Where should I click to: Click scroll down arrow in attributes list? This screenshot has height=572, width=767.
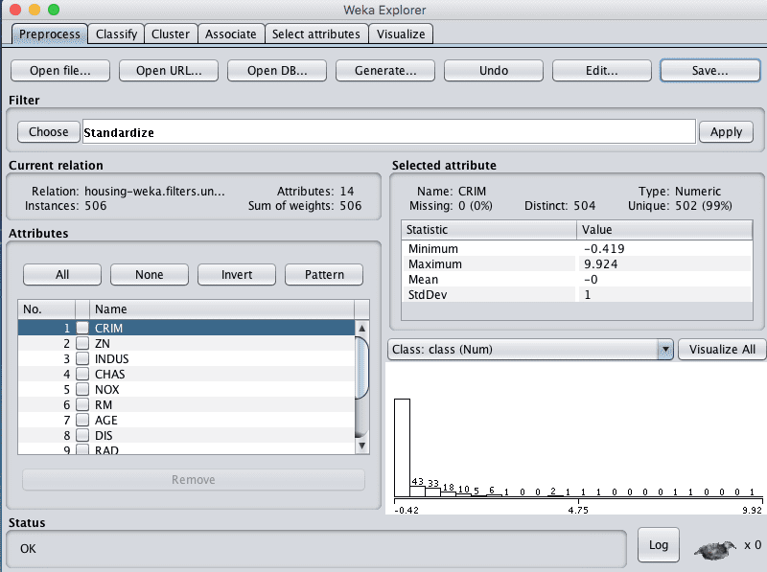tap(362, 446)
